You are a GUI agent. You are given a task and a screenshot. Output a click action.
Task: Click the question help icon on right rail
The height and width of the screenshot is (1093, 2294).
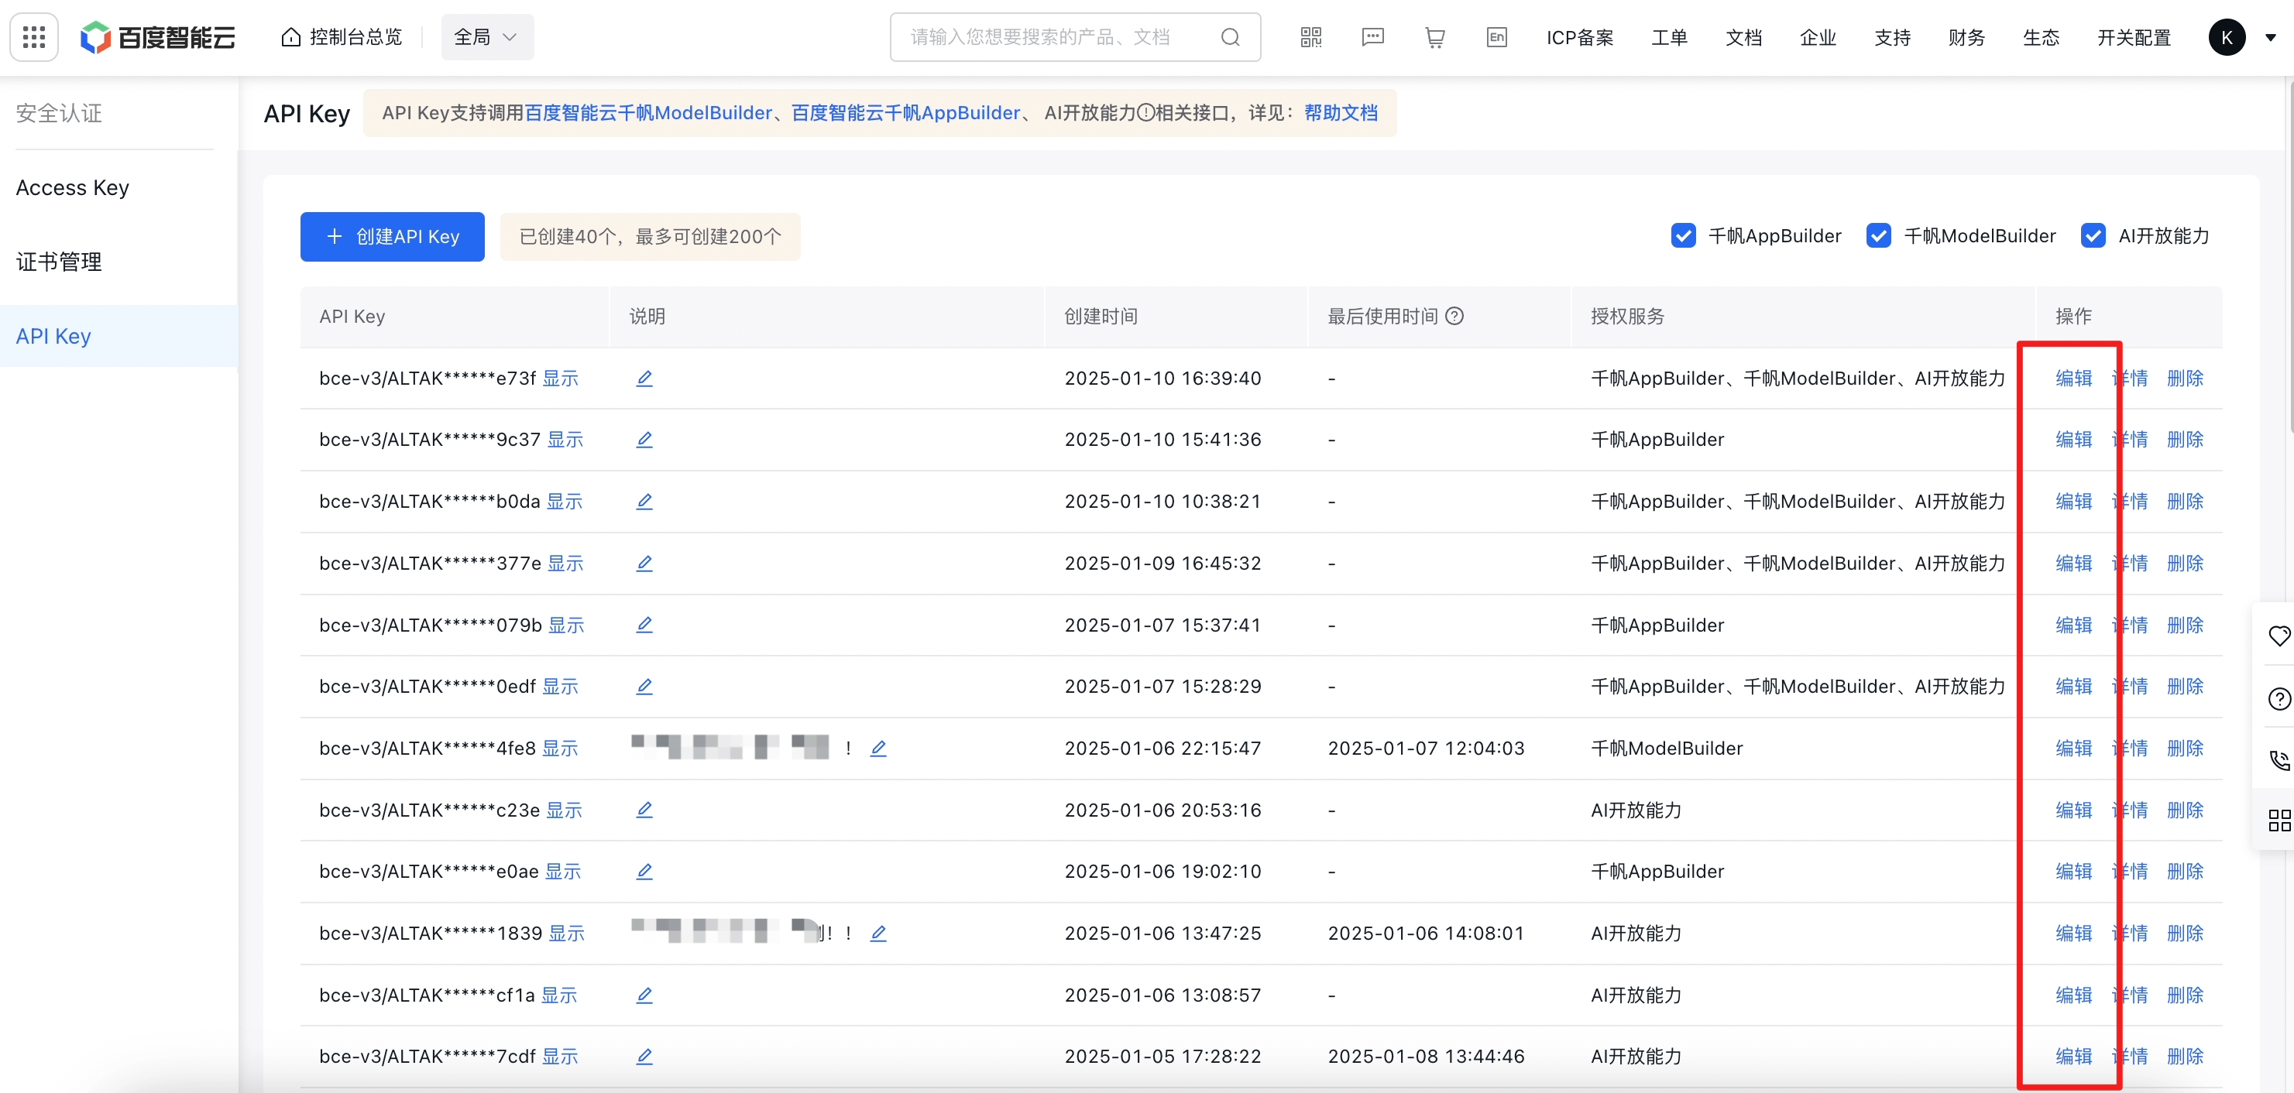point(2279,699)
